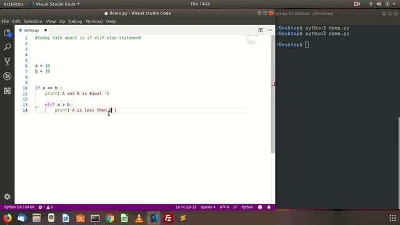Click line number 10 in the gutter
Viewport: 400px width, 225px height.
(x=25, y=88)
